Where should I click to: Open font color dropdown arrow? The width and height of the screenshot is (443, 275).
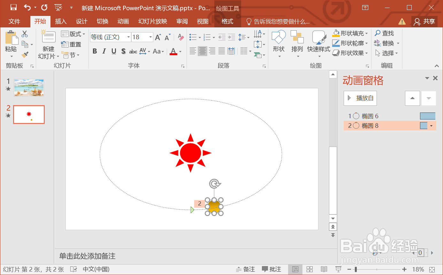click(x=180, y=51)
